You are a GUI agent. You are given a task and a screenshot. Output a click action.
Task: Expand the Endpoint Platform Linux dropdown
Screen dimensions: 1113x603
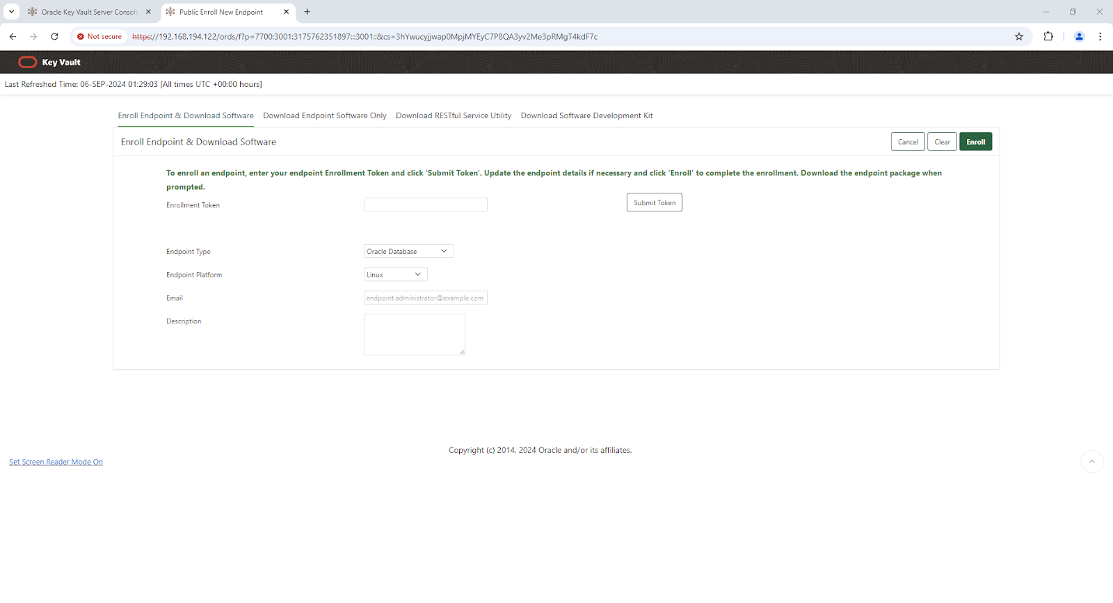395,275
